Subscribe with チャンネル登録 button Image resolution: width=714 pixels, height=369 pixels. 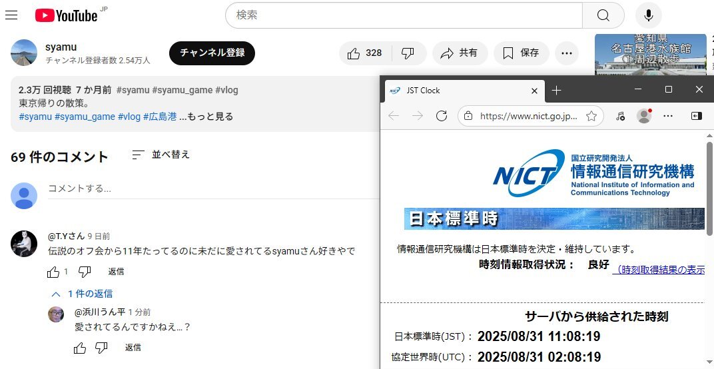tap(212, 53)
